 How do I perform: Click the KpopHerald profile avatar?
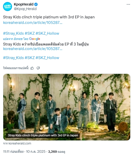tap(8, 7)
